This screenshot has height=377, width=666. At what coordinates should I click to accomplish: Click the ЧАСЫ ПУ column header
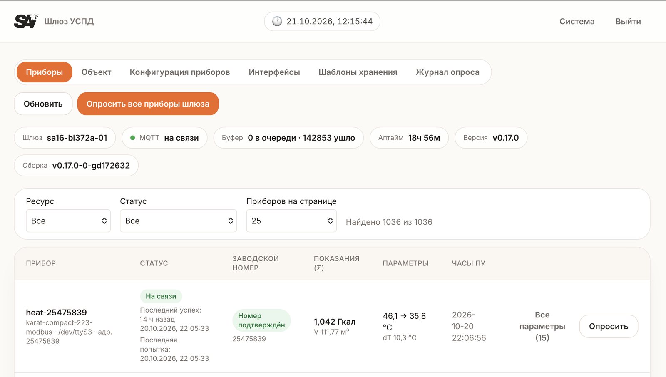pos(469,263)
